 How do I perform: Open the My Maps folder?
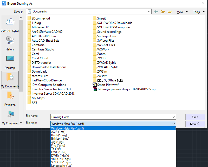36,98
